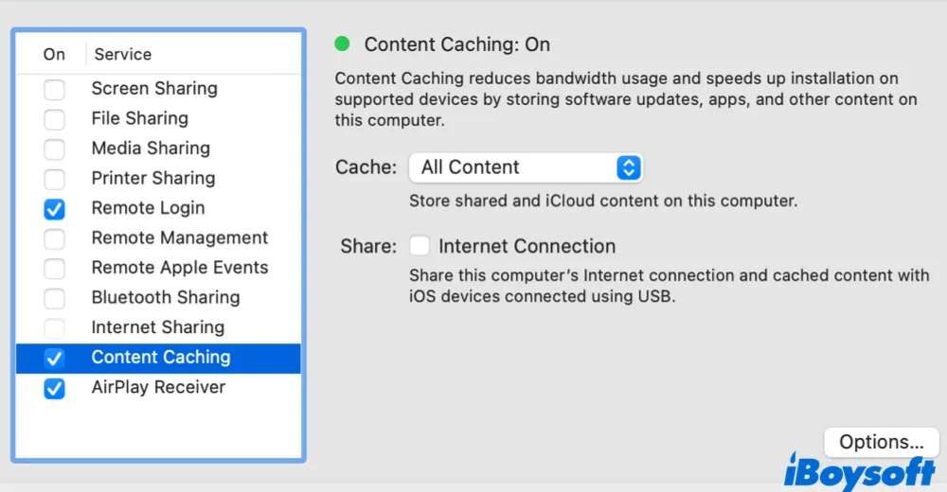This screenshot has height=492, width=947.
Task: Check the Printer Sharing box
Action: tap(55, 179)
